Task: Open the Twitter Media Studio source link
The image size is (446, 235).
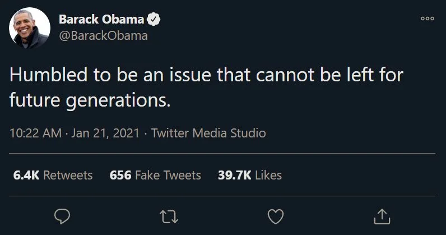Action: (208, 133)
